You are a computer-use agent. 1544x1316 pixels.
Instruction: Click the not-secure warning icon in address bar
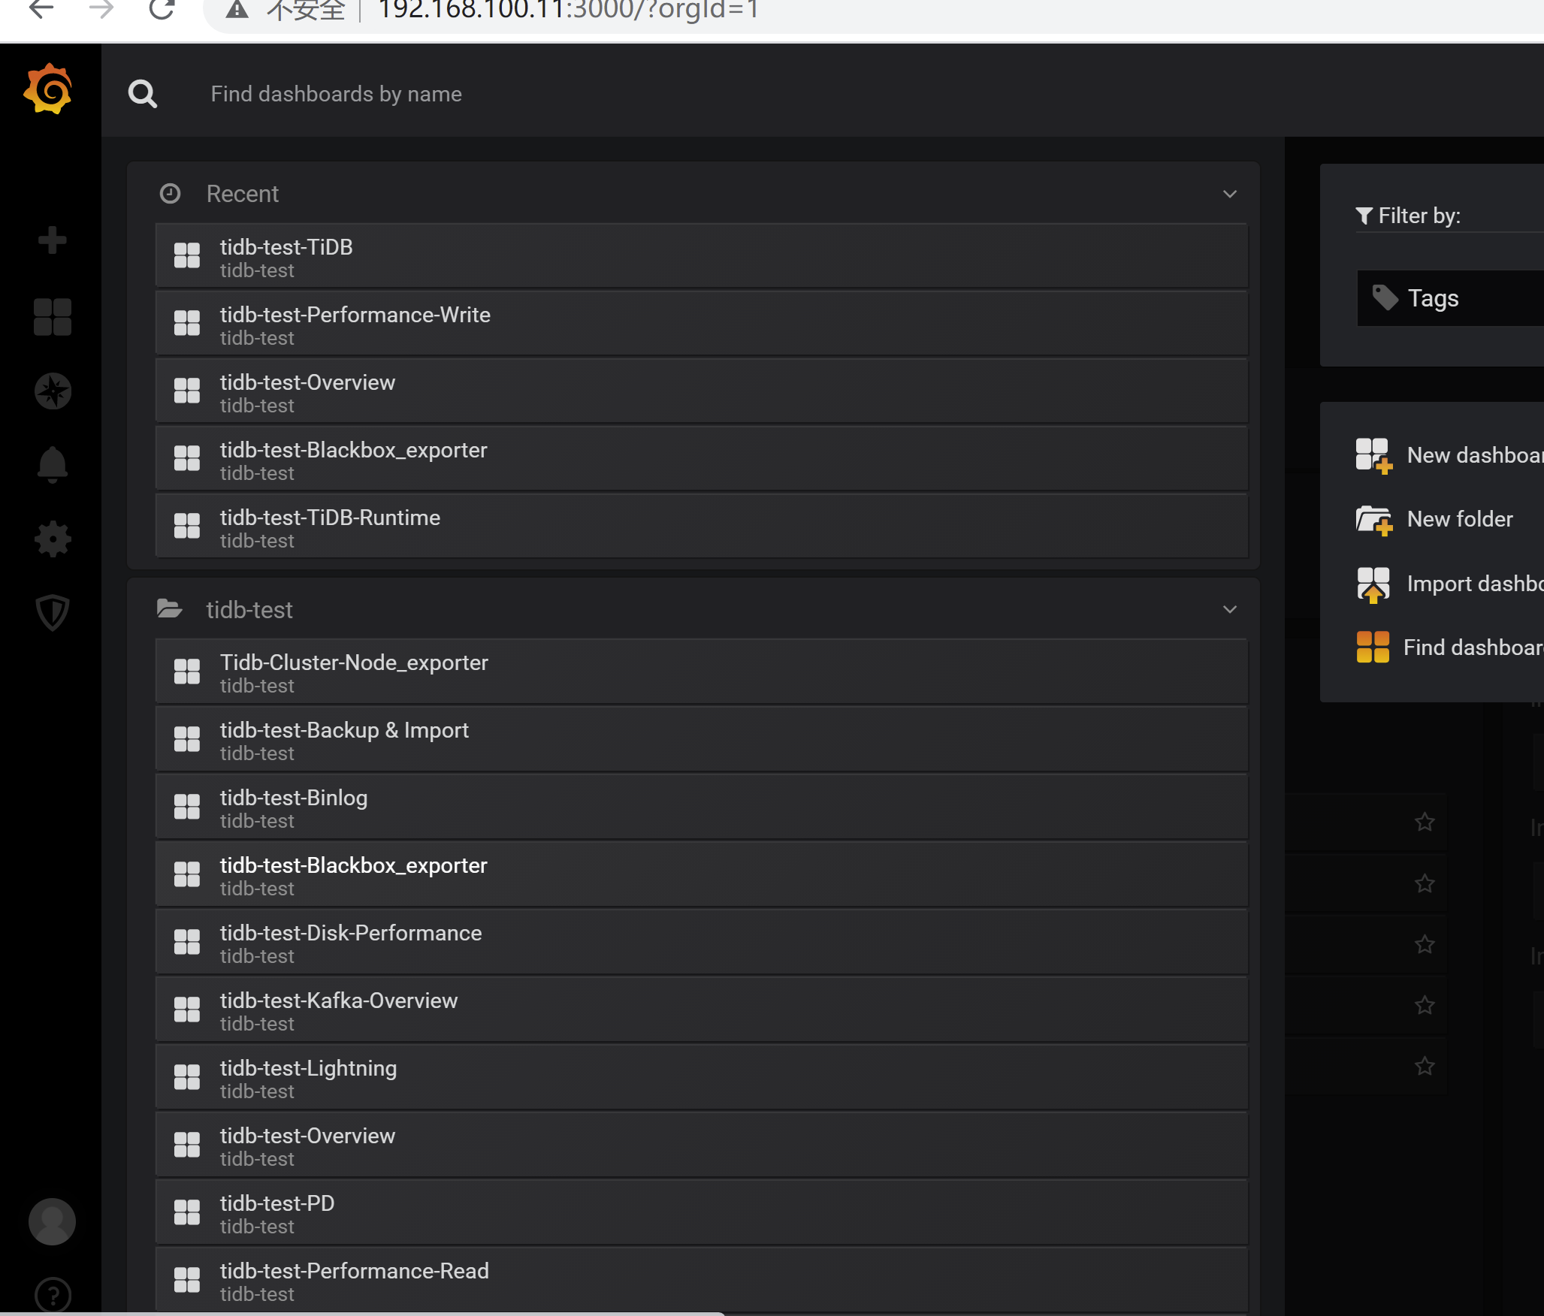237,10
